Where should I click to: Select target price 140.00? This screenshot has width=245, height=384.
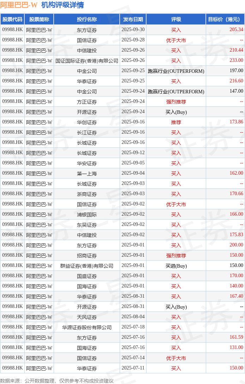[x=236, y=286]
